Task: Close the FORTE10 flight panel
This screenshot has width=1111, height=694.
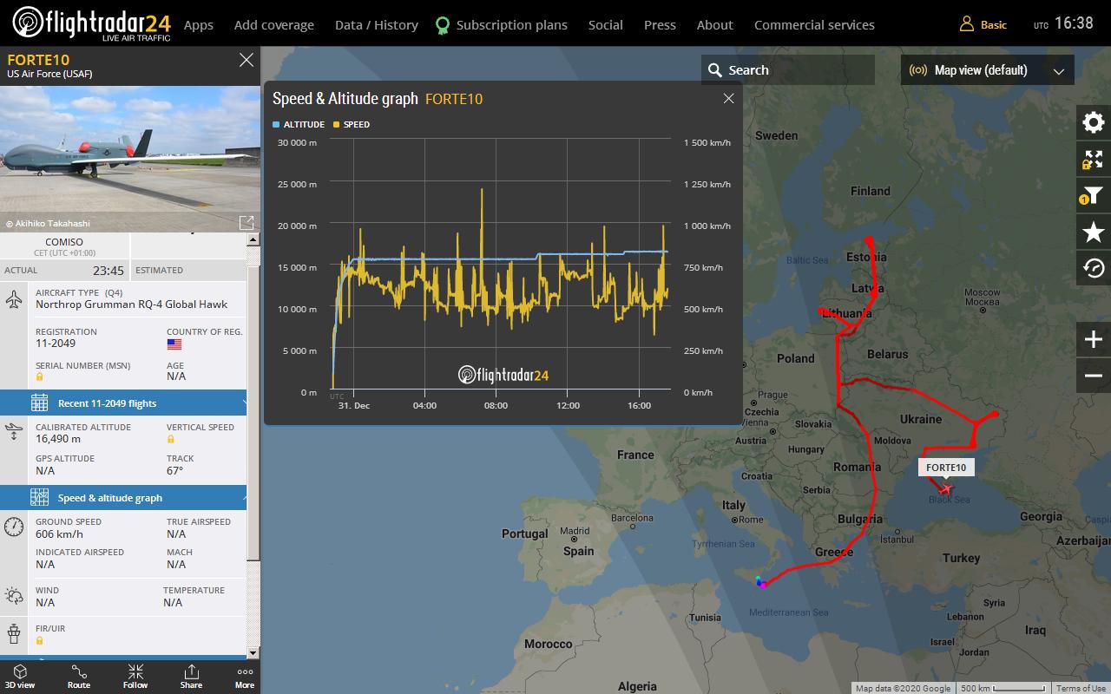Action: click(247, 60)
